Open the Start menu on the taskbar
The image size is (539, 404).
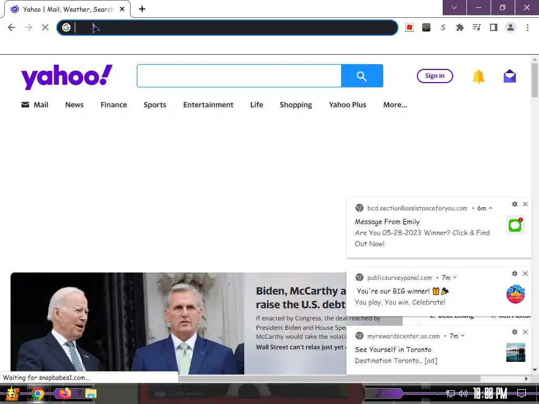pos(13,393)
